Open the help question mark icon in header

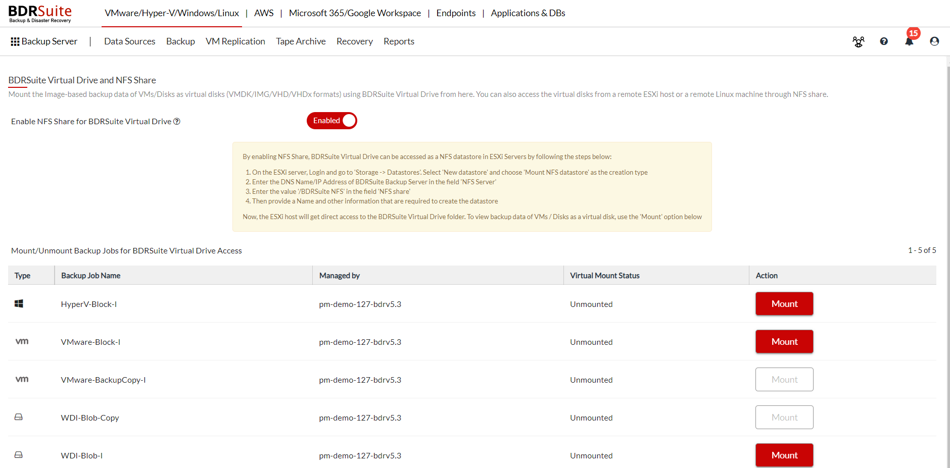[x=884, y=41]
